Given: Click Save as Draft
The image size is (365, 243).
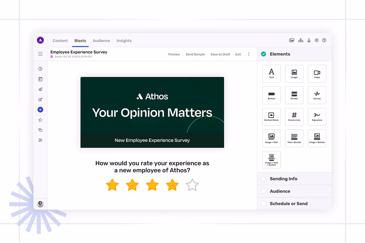Looking at the screenshot, I should pyautogui.click(x=220, y=54).
